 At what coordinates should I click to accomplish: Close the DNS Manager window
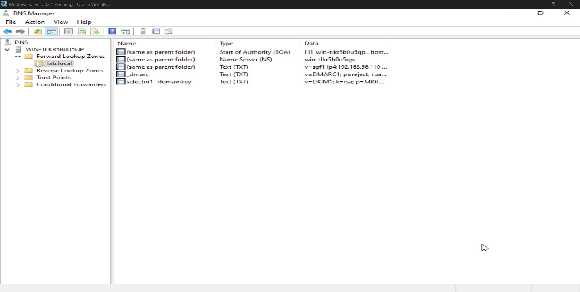click(567, 13)
